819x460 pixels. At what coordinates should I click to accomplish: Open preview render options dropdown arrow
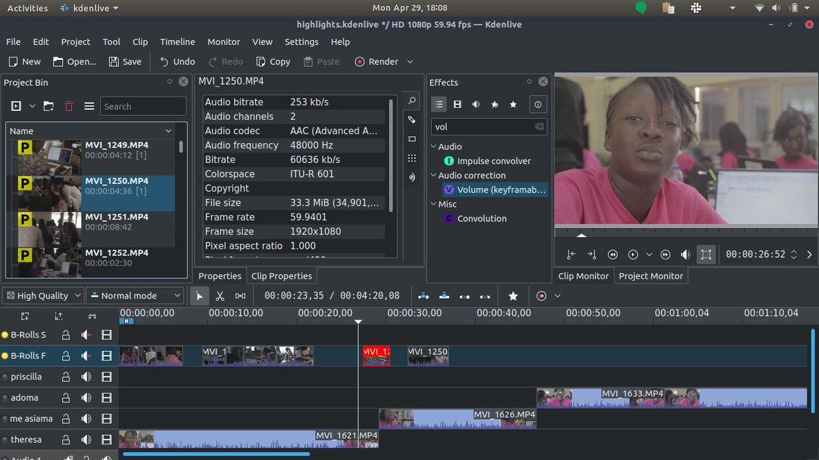coord(558,296)
